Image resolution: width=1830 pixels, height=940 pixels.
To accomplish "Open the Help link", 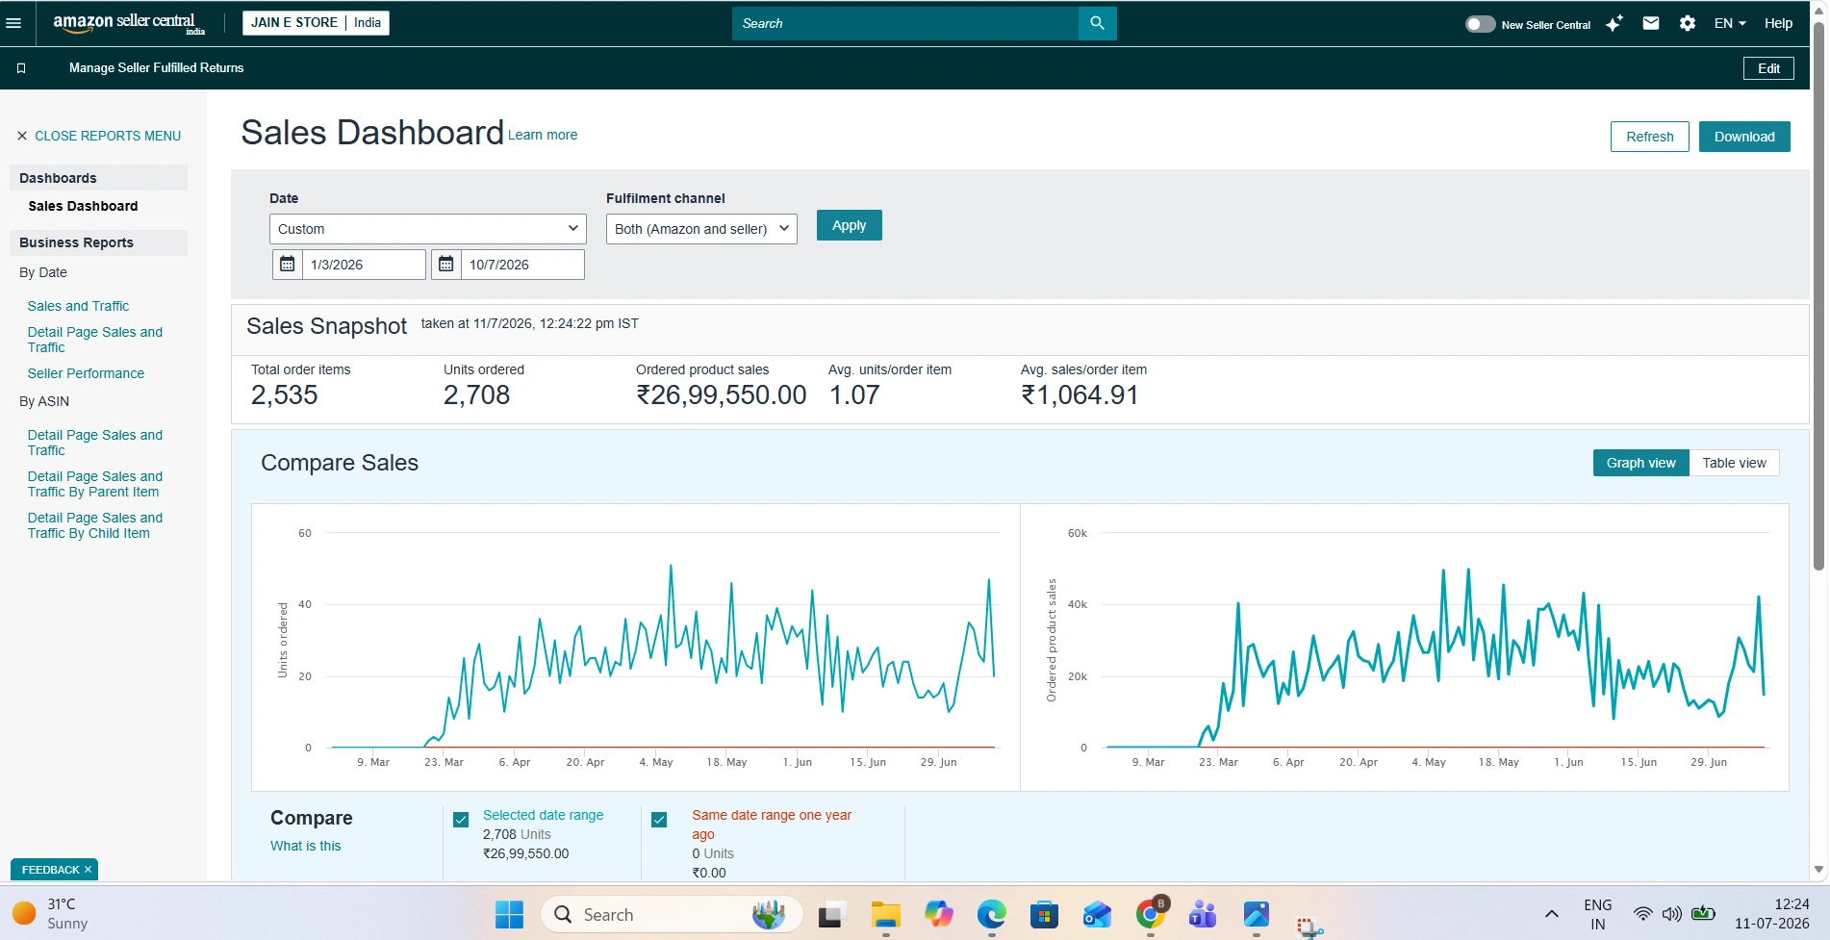I will pos(1778,23).
